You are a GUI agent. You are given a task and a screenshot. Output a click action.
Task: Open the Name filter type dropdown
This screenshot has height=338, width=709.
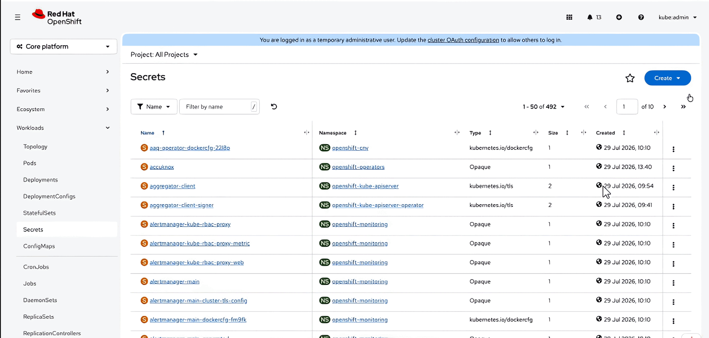(154, 107)
